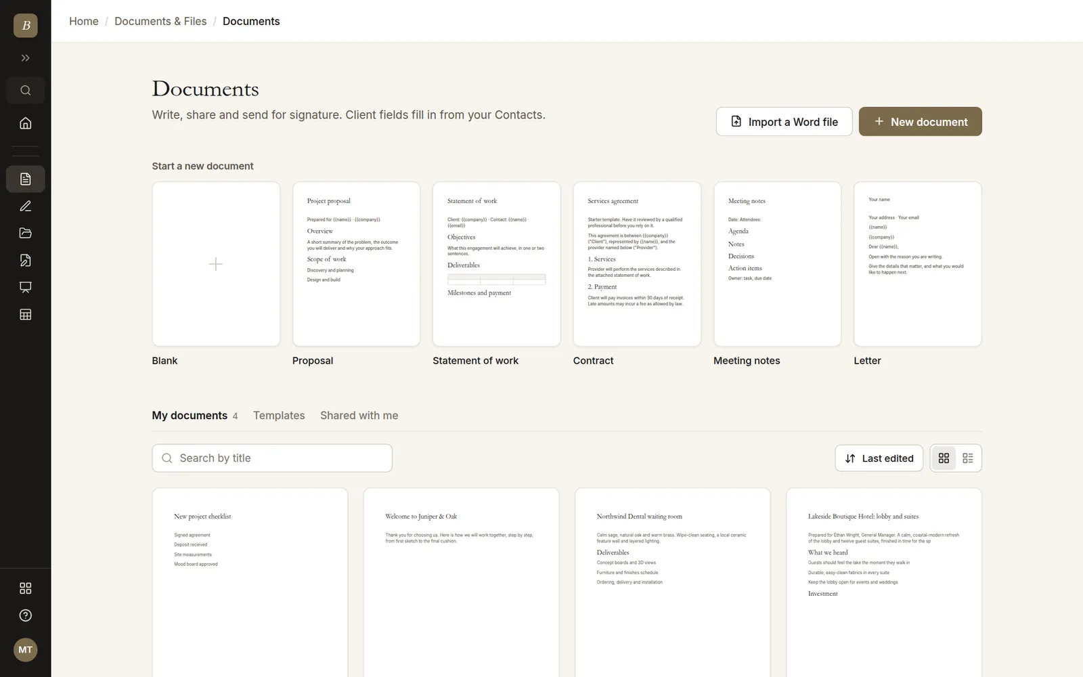The height and width of the screenshot is (677, 1083).
Task: Open Northwind Dental waiting room document
Action: click(673, 582)
